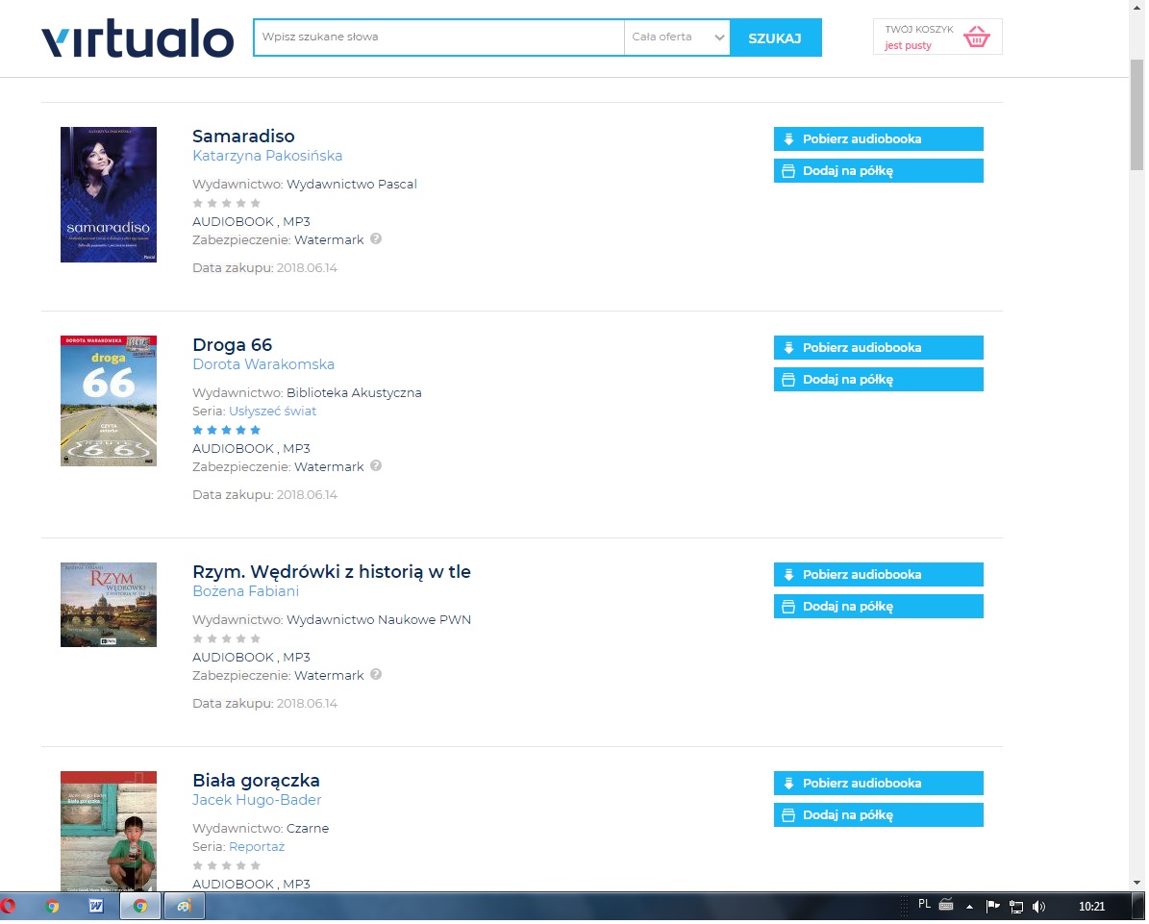This screenshot has height=924, width=1149.
Task: Open Opera browser from the taskbar
Action: point(8,907)
